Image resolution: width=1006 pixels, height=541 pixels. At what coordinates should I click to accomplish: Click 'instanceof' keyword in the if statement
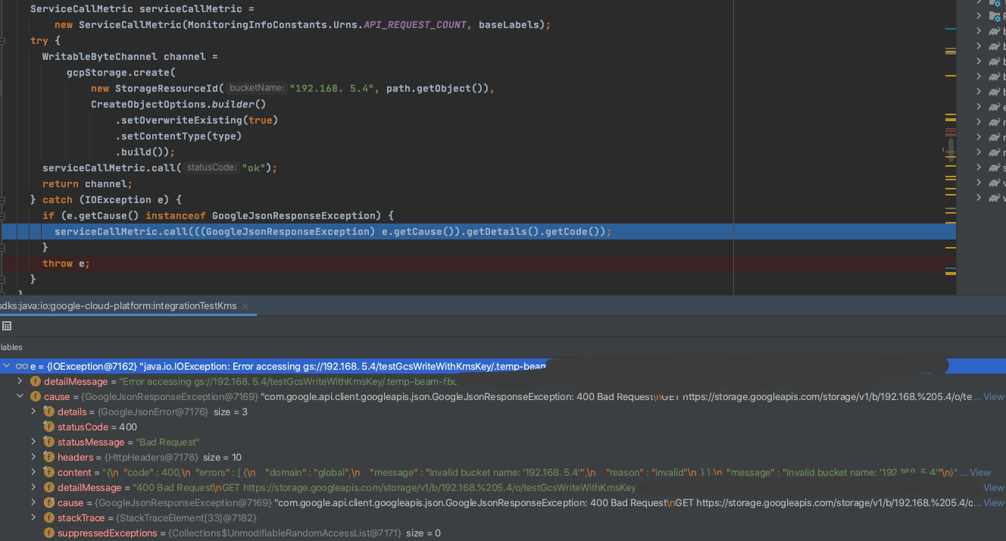(x=175, y=215)
